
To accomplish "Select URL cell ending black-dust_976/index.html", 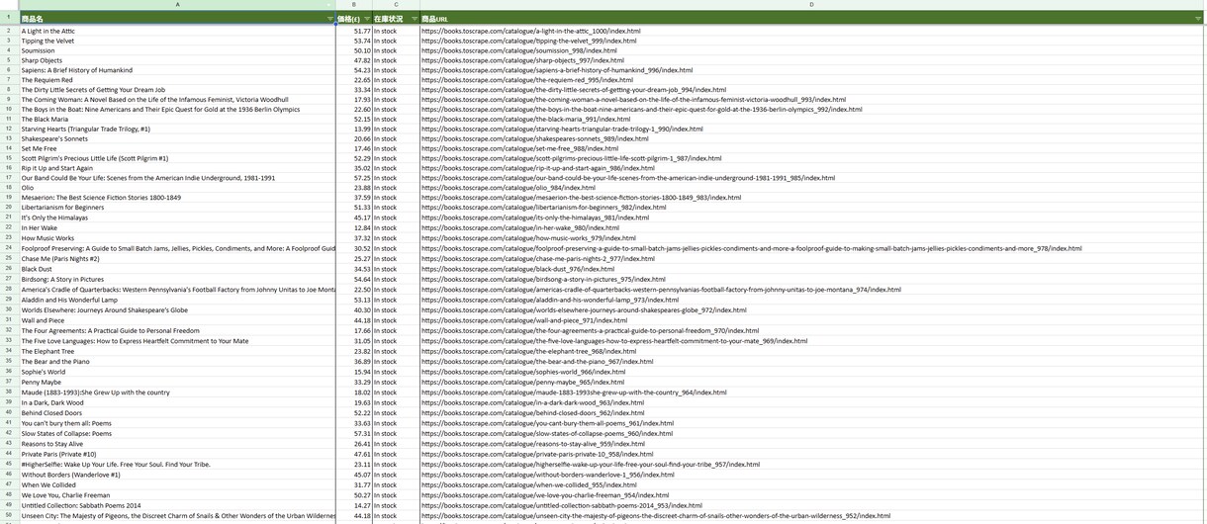I will [x=812, y=269].
